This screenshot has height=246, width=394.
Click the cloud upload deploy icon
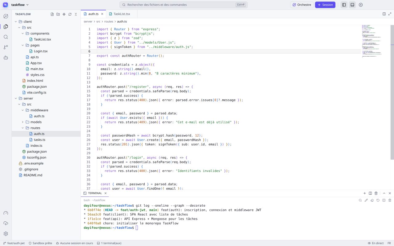click(x=6, y=224)
